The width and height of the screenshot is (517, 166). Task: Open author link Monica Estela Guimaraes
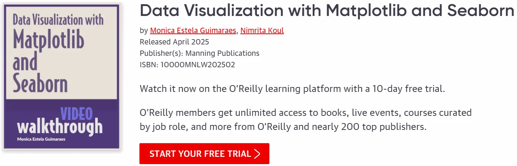point(193,30)
